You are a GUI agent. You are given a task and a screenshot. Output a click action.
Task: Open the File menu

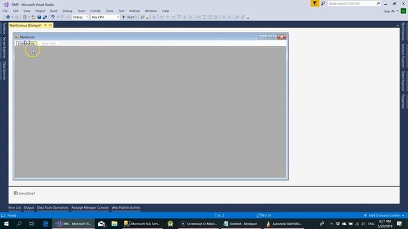point(5,11)
